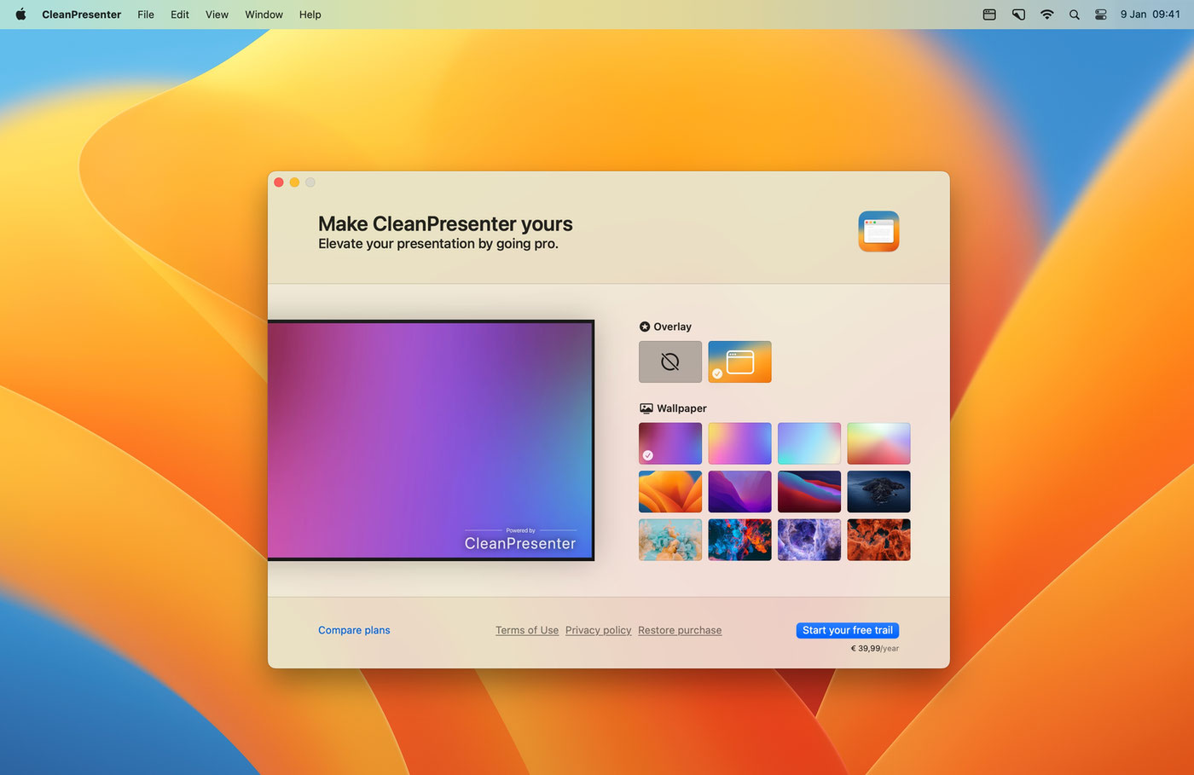Click Restore purchase link
Screen dimensions: 1194x775
[680, 630]
